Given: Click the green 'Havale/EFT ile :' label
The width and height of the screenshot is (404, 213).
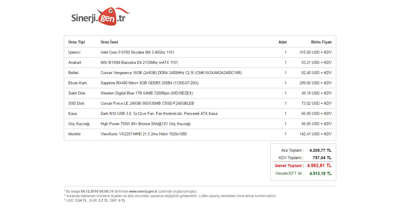Looking at the screenshot, I should (x=290, y=174).
